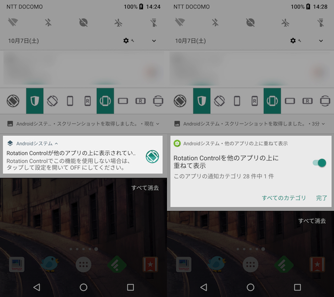Toggle airplane mode tile on right phone

(x=286, y=23)
